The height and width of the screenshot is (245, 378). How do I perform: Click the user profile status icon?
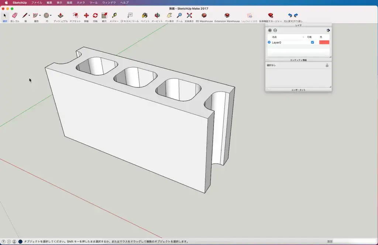(x=14, y=241)
